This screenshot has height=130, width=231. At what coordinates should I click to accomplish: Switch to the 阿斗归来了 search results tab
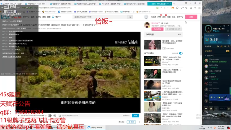(x=110, y=4)
